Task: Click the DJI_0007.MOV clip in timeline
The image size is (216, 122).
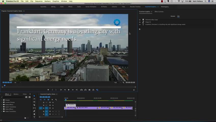Action: pyautogui.click(x=87, y=108)
